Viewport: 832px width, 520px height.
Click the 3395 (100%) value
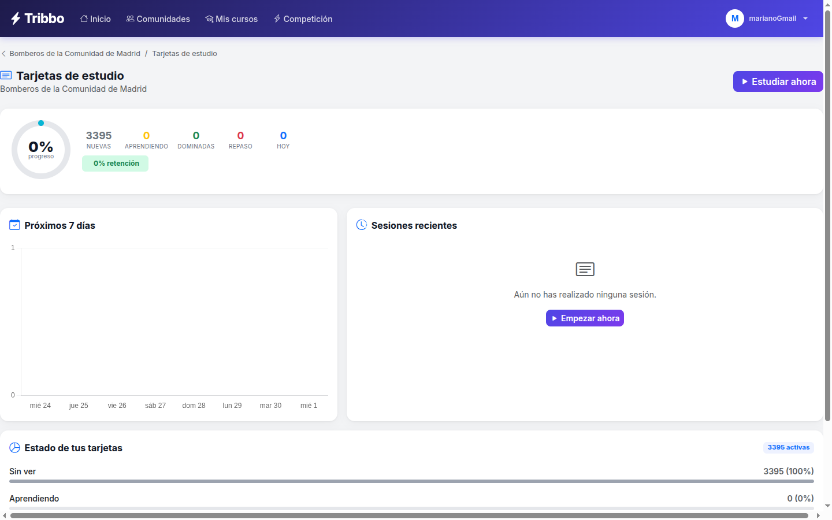[788, 471]
